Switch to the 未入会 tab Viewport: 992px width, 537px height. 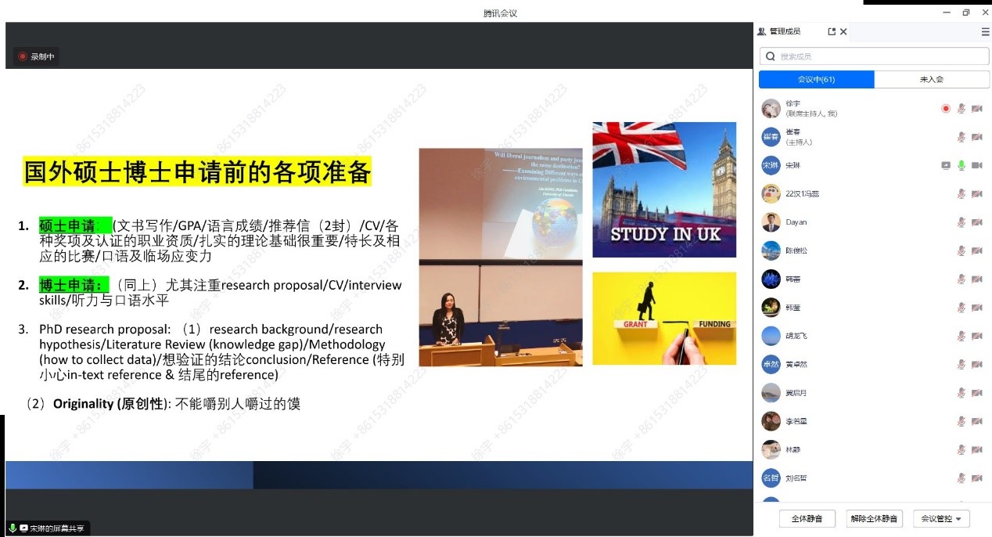pyautogui.click(x=931, y=79)
